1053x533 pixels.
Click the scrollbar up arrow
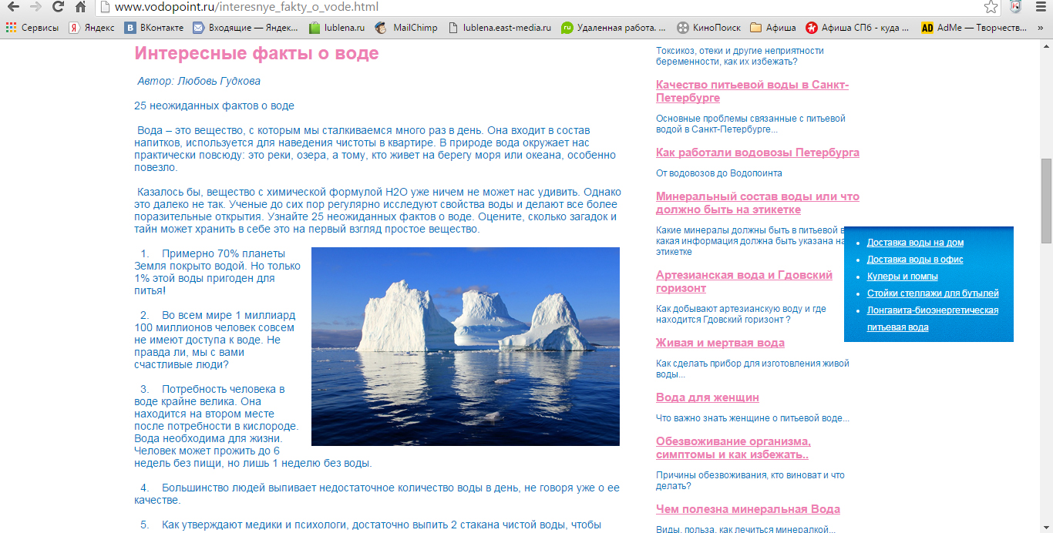click(1046, 46)
